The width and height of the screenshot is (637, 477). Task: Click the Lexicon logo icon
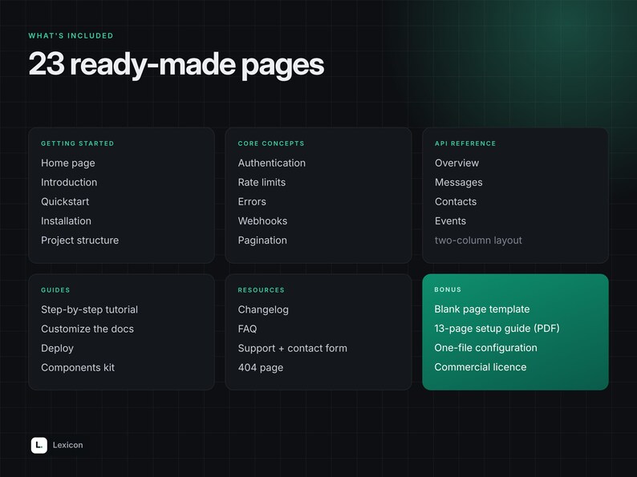click(x=39, y=446)
